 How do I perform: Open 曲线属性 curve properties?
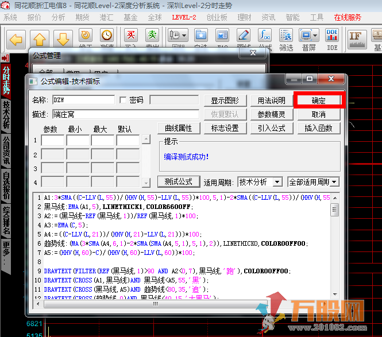(179, 128)
